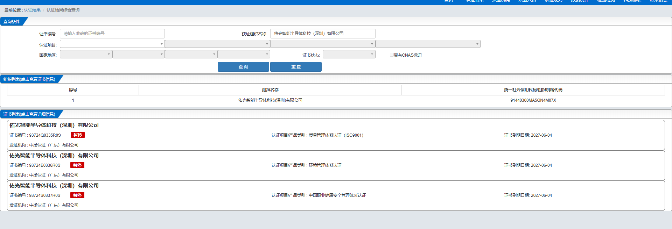Select organization row 佑光智能半导体科技(深圳)有限公司 in table
This screenshot has height=229, width=672.
coord(270,100)
